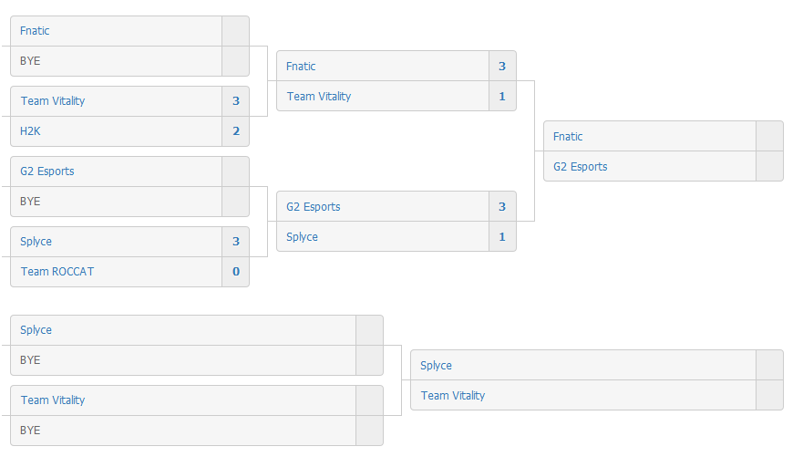Select Splyce in lower bracket first BYE match
Screen dimensions: 803x457
click(36, 330)
